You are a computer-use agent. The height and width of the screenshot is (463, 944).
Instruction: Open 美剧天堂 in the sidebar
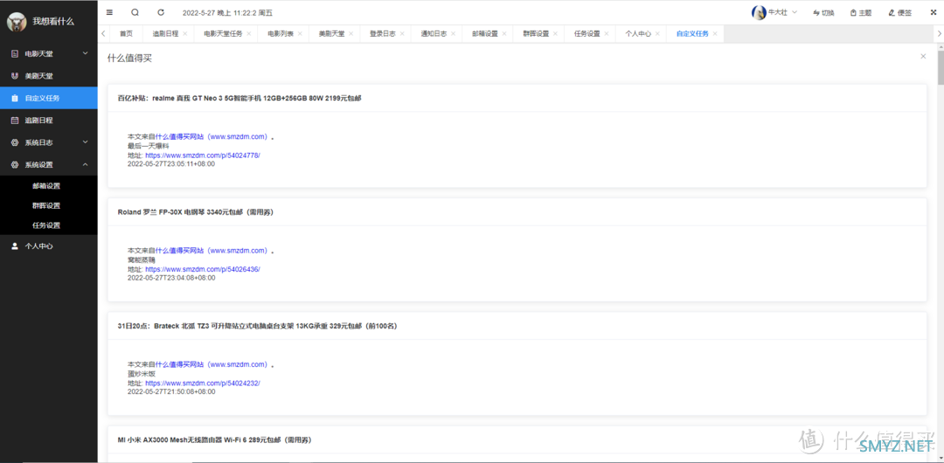(49, 76)
